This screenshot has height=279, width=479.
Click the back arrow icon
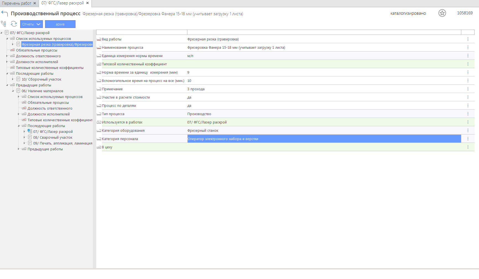pyautogui.click(x=4, y=13)
